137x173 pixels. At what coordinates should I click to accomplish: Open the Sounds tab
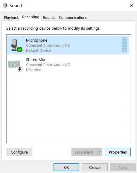click(x=49, y=17)
